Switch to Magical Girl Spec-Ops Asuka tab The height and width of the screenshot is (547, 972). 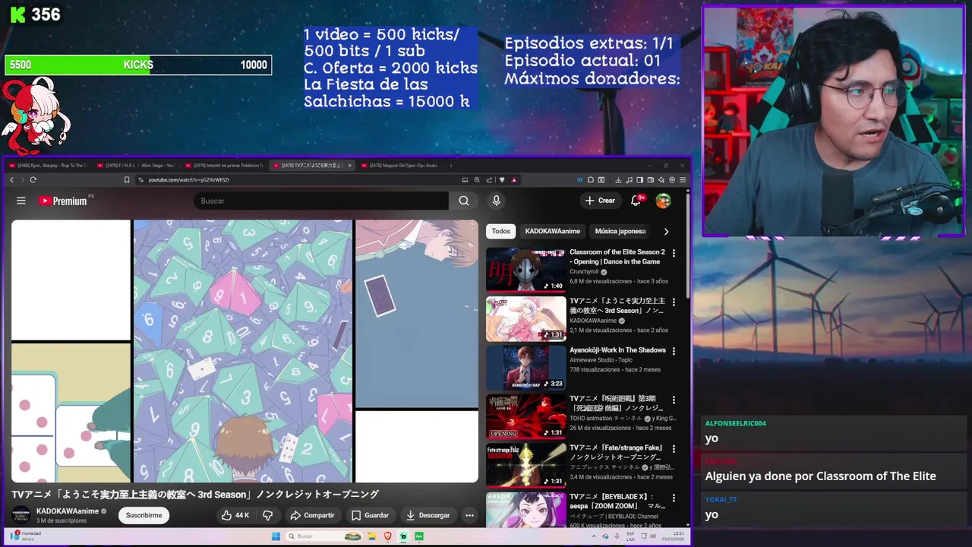click(x=399, y=166)
